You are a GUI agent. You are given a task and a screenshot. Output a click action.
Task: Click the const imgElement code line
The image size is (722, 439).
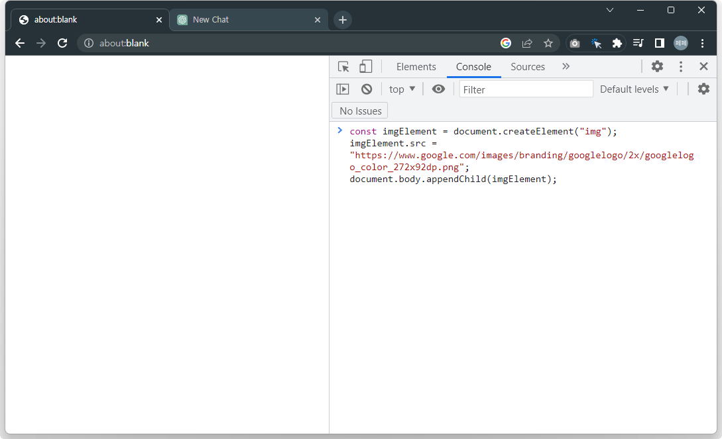483,132
